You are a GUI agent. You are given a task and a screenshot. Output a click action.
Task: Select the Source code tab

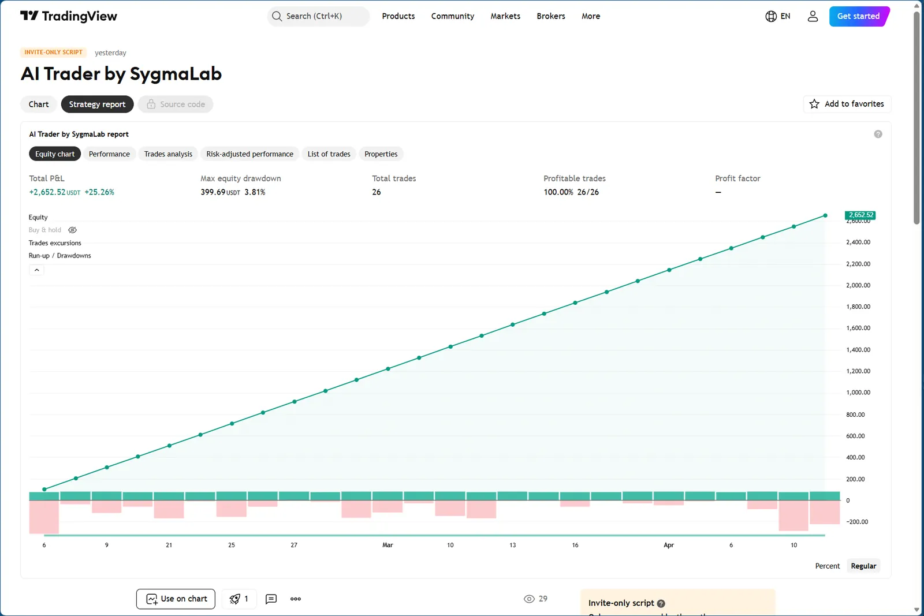[x=176, y=104]
